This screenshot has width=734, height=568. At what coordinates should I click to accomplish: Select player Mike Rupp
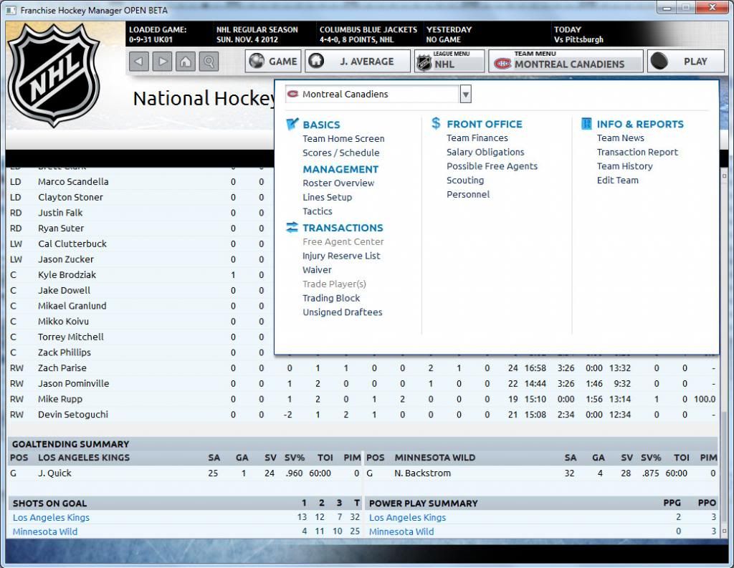click(60, 399)
